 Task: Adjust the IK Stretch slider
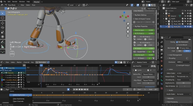click(x=144, y=49)
